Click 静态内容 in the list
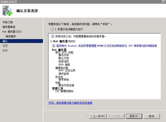166x122 pixels. pyautogui.click(x=64, y=55)
